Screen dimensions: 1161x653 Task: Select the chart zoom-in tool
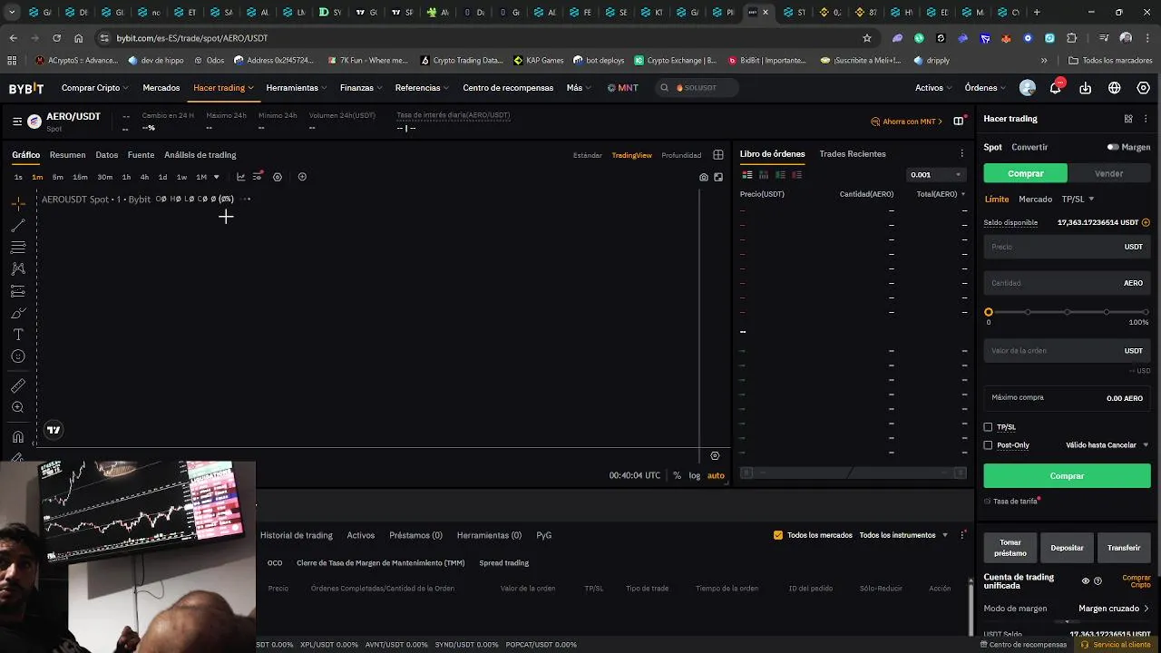pyautogui.click(x=18, y=407)
